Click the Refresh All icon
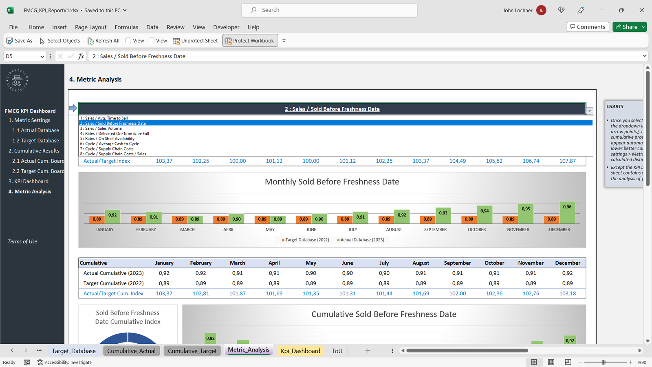Image resolution: width=652 pixels, height=367 pixels. tap(90, 41)
